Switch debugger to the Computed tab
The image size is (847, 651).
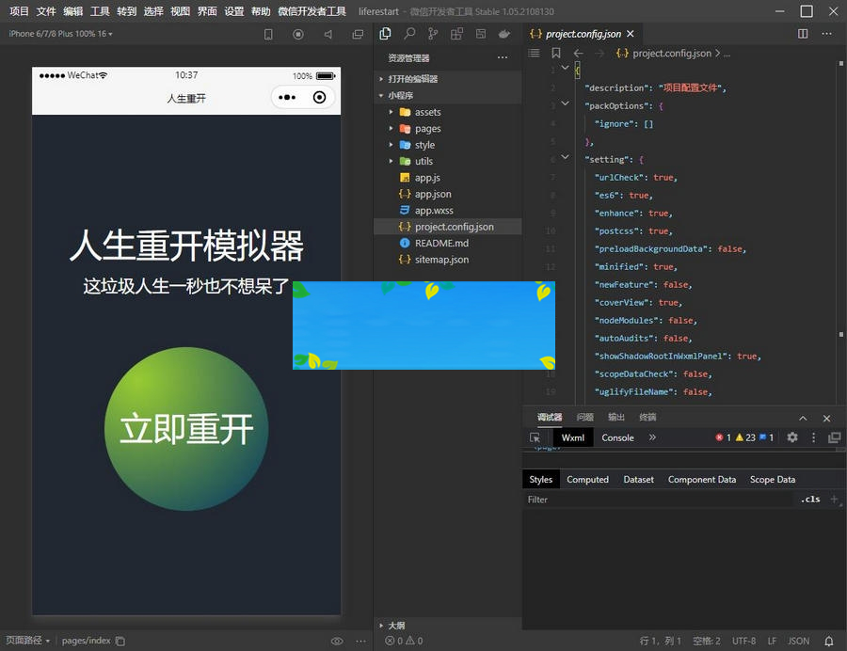(x=587, y=480)
